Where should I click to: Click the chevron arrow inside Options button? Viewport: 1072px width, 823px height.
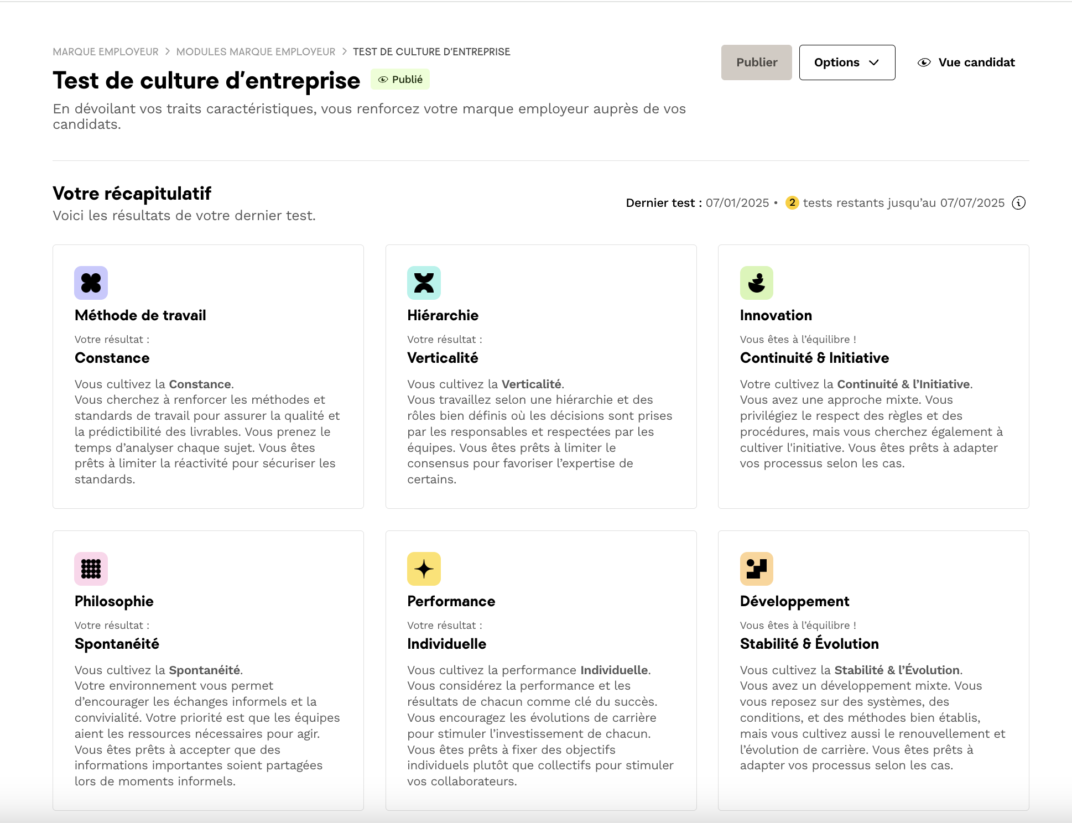point(874,62)
